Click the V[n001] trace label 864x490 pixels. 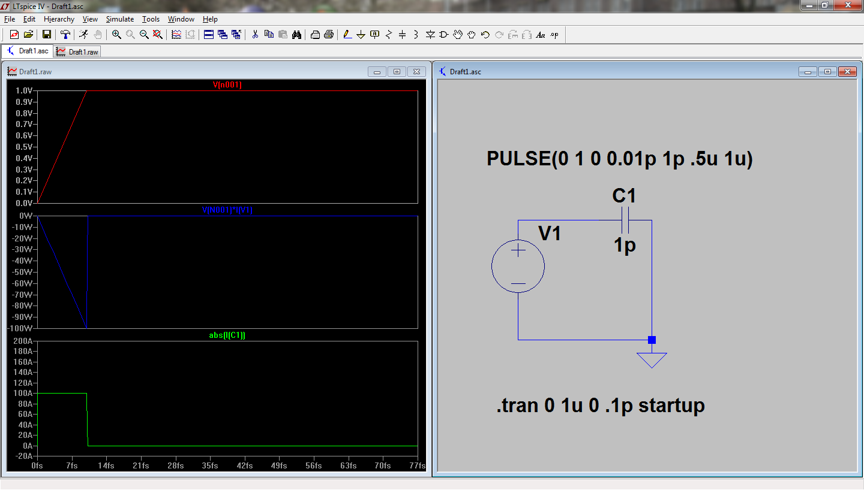[227, 85]
